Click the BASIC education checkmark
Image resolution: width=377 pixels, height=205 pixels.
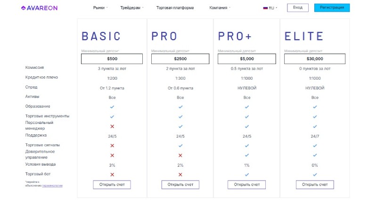pos(112,107)
